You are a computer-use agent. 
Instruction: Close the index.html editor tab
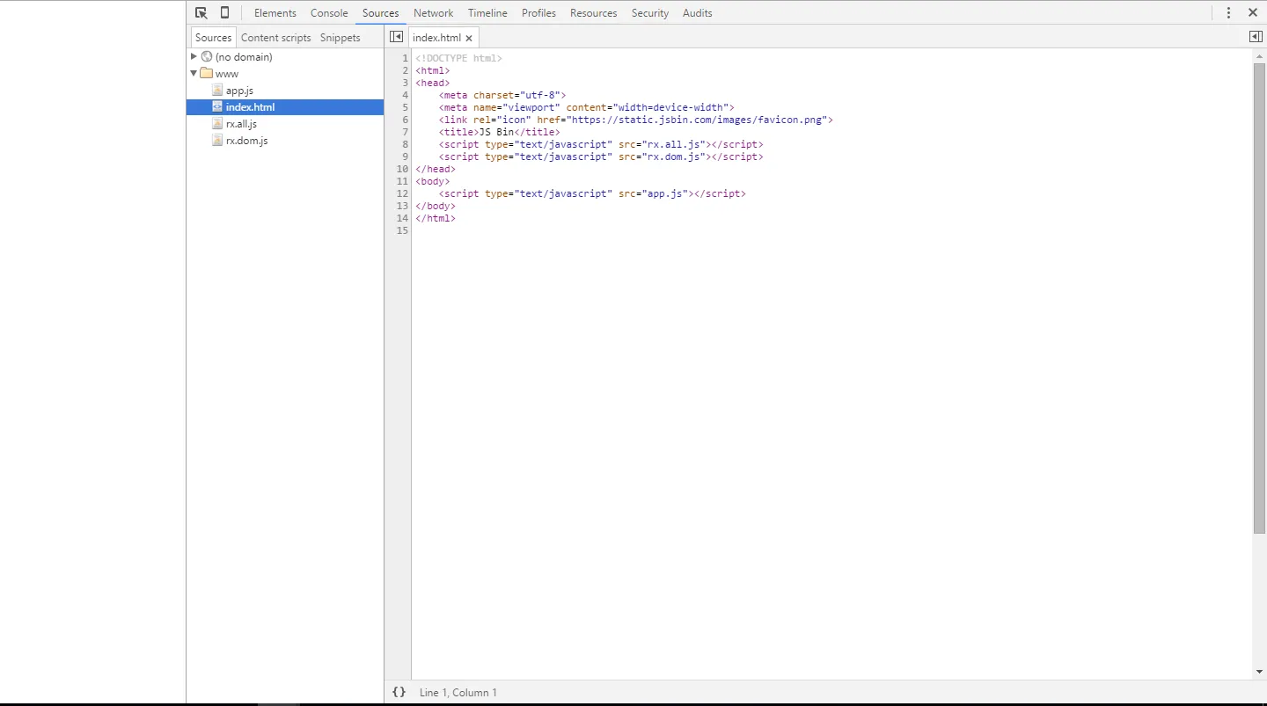[469, 38]
